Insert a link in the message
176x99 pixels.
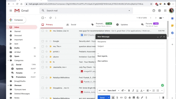click(x=121, y=97)
